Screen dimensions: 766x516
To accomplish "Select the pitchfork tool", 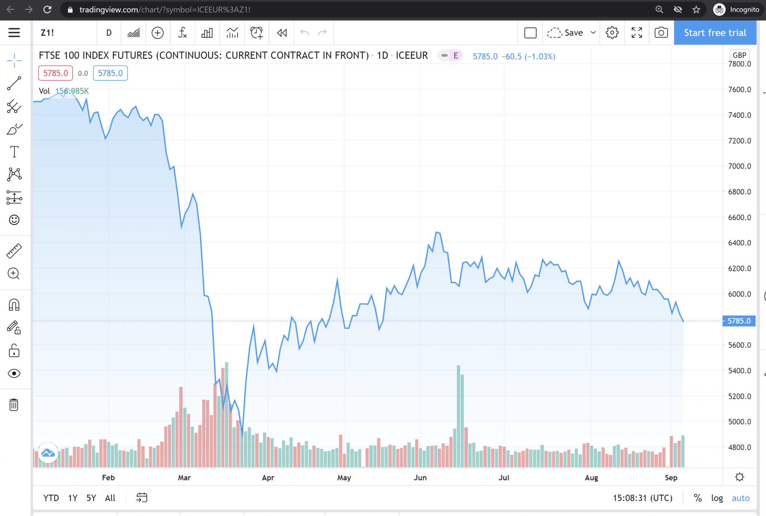I will coord(14,106).
